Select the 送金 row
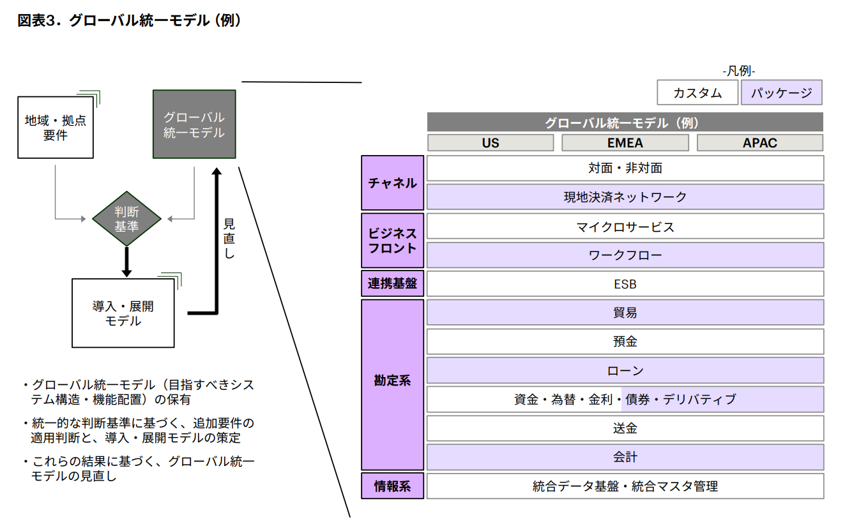Image resolution: width=845 pixels, height=531 pixels. point(625,428)
